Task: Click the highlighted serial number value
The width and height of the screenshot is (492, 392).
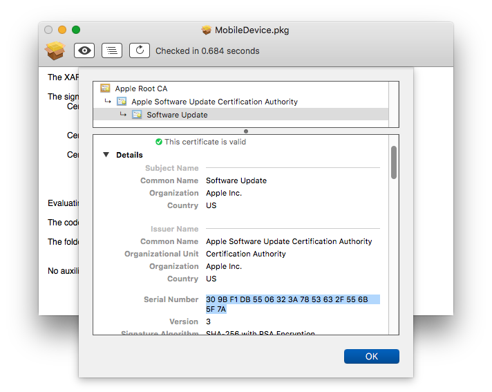Action: click(293, 304)
